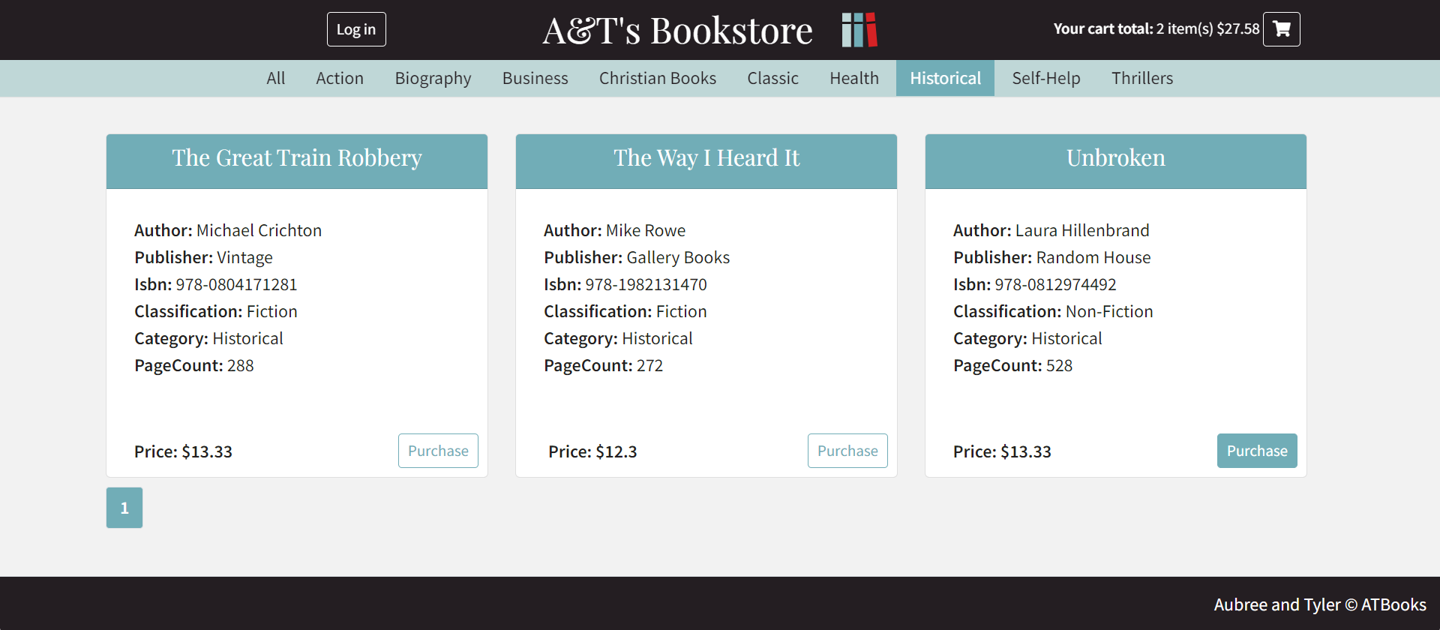Click The Way I Heard It title
The image size is (1440, 630).
tap(706, 158)
